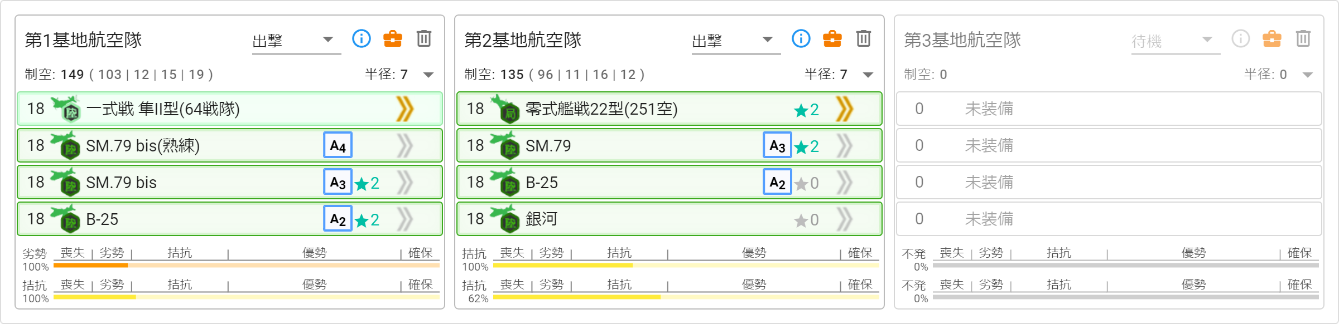Select first 未装備 slot in 第3基地航空隊

click(1109, 109)
